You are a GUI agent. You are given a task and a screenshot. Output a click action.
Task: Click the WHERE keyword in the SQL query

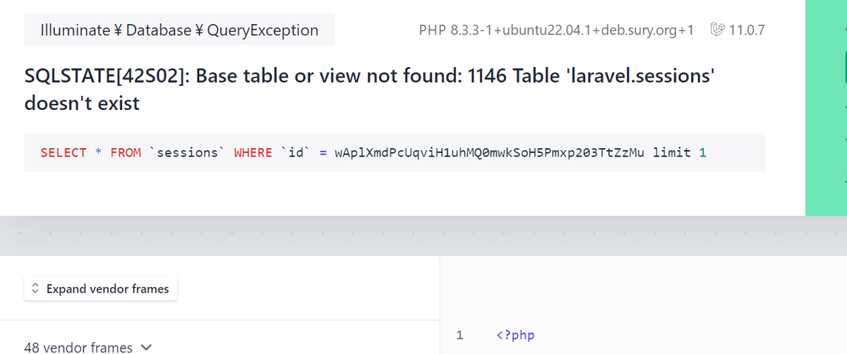click(x=253, y=152)
